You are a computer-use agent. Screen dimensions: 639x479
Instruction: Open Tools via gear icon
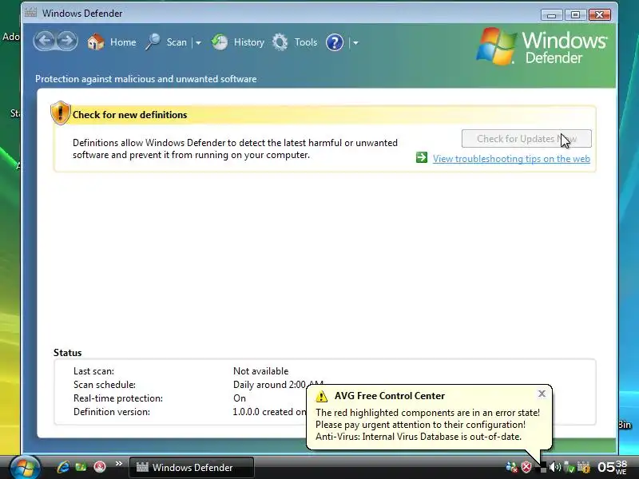(x=280, y=42)
